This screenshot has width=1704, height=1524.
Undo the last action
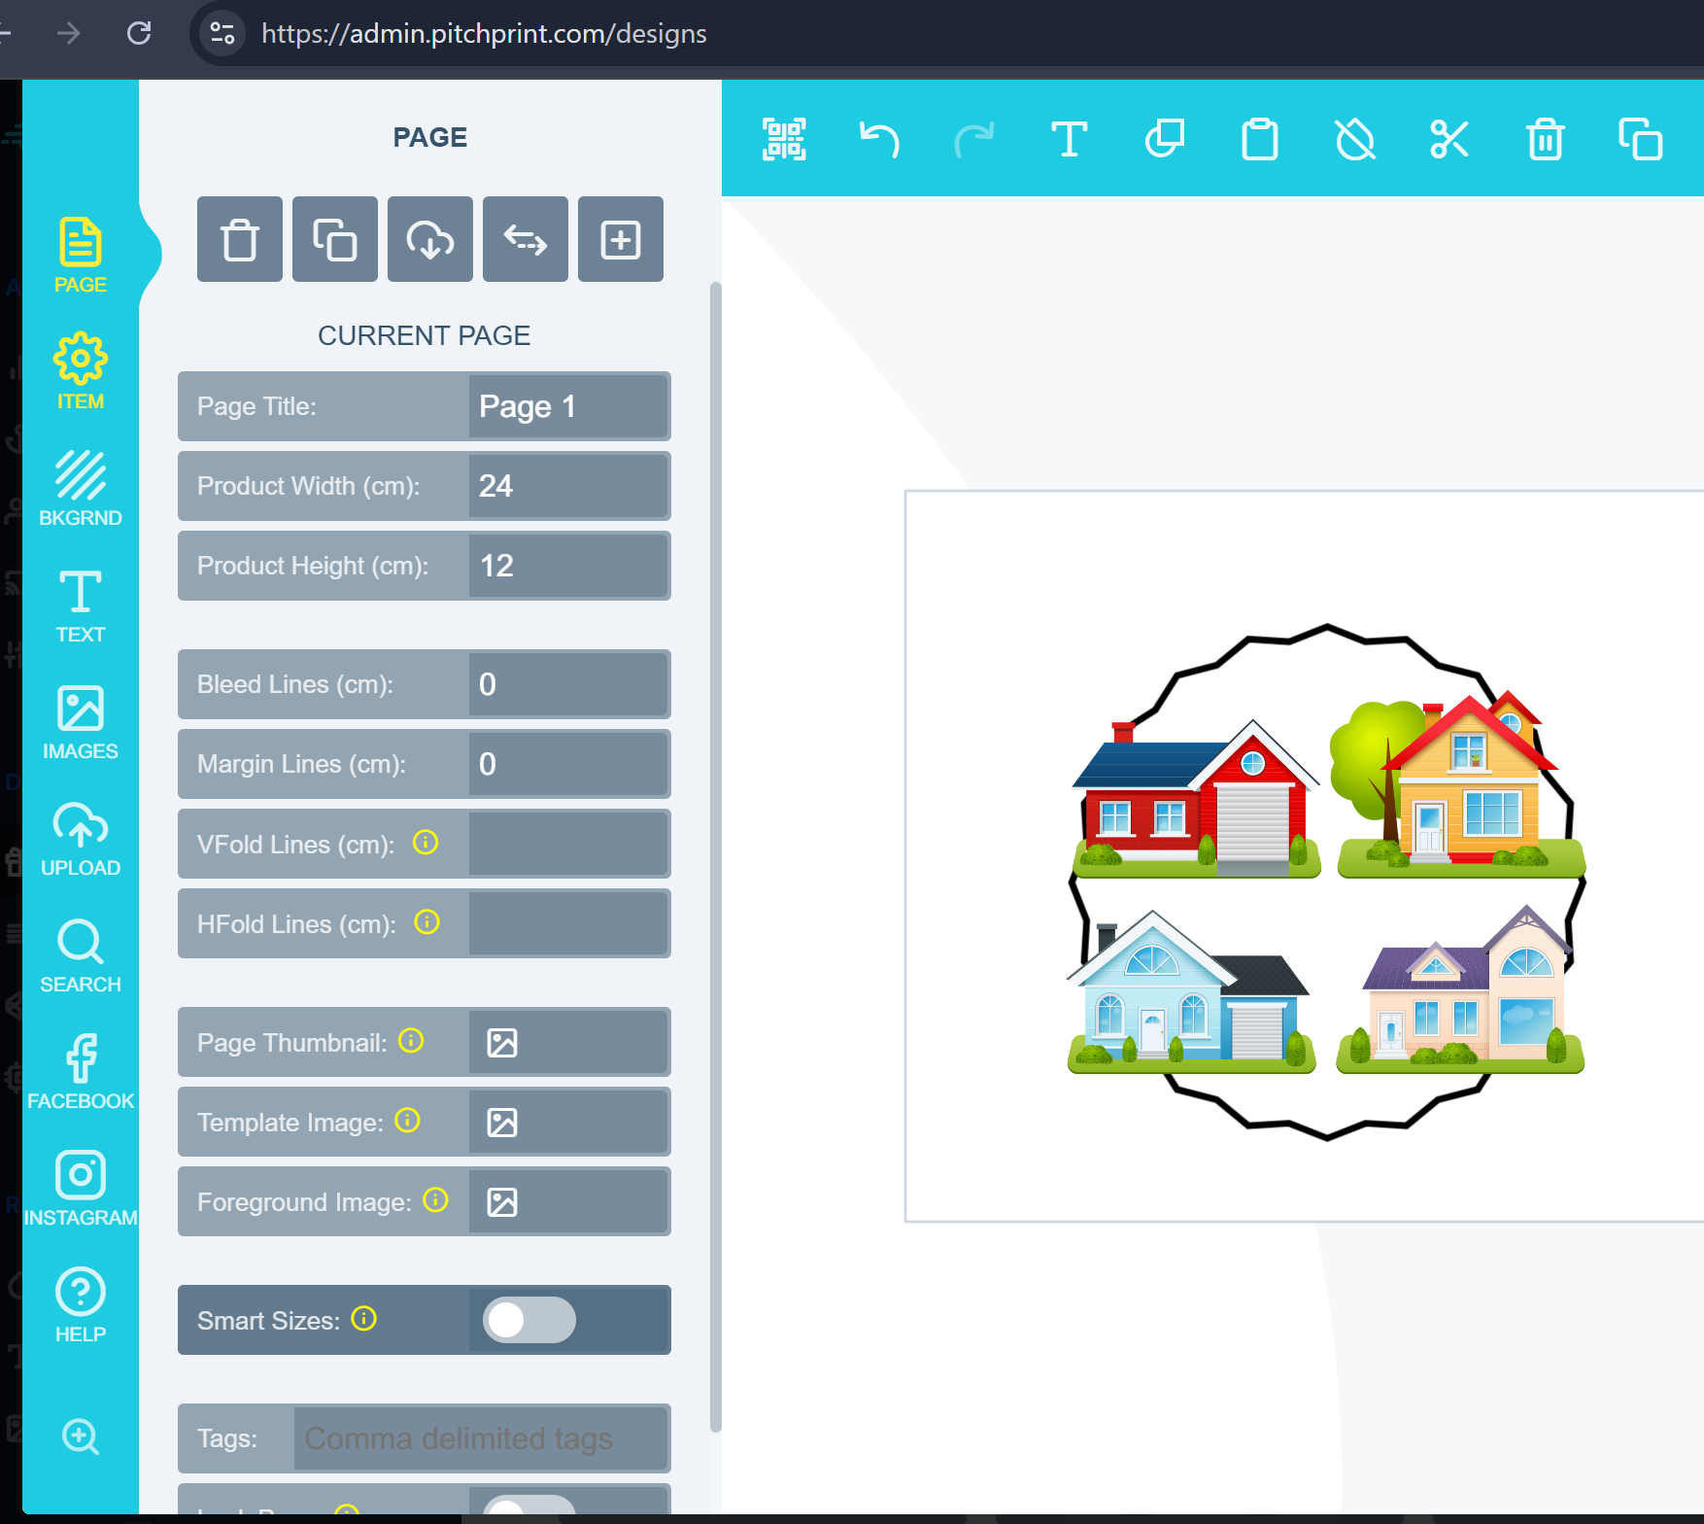pyautogui.click(x=879, y=139)
